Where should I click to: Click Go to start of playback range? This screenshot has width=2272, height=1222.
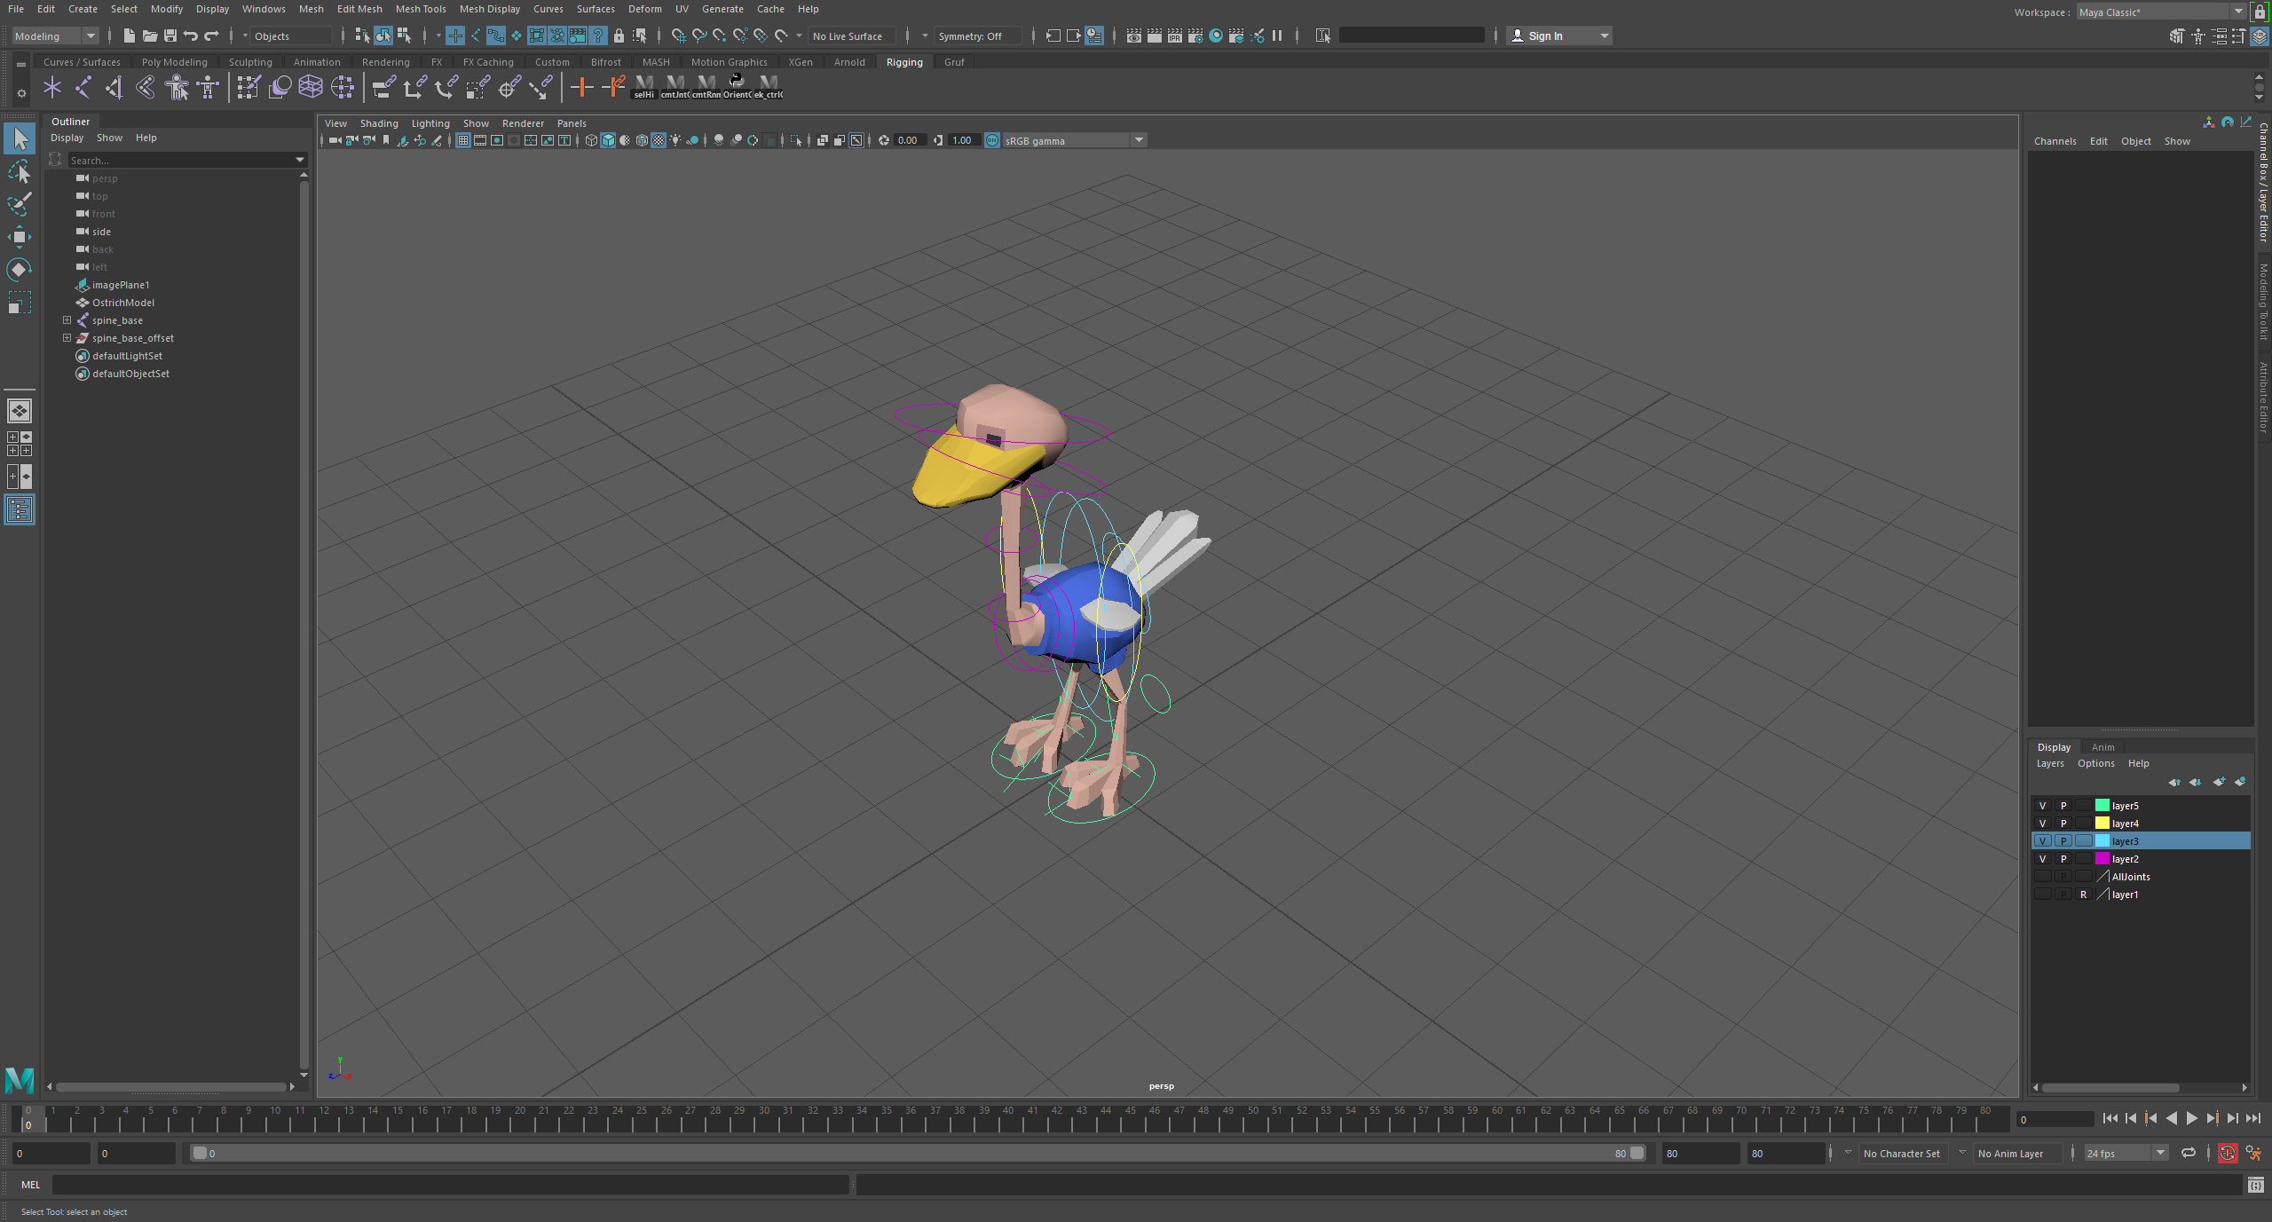click(x=2110, y=1118)
